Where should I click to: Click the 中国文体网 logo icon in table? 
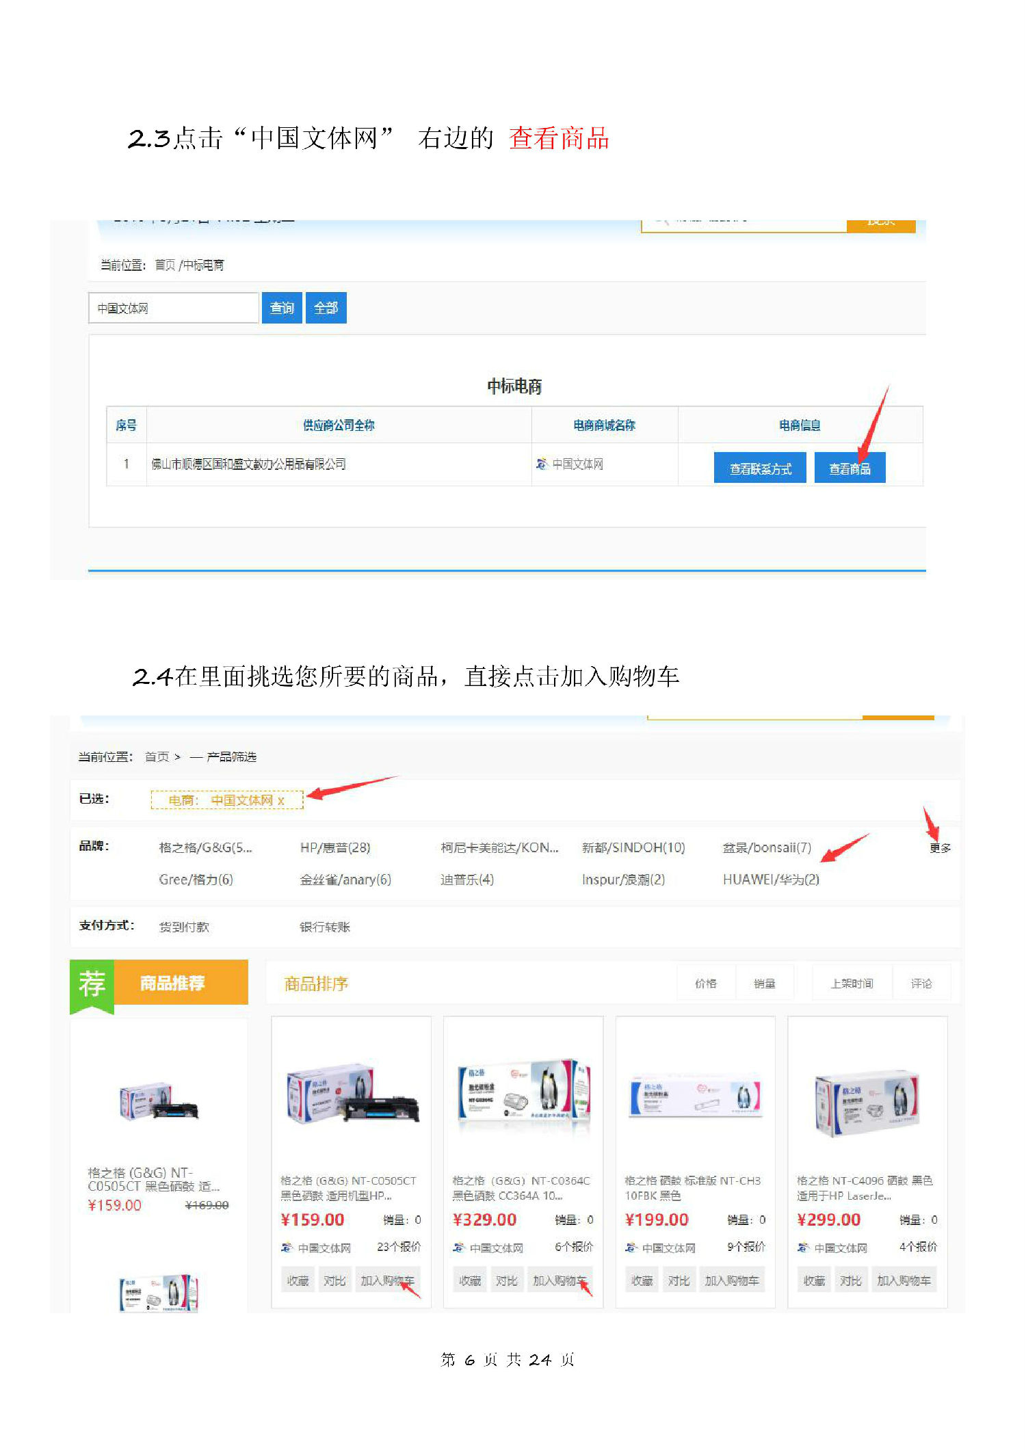(542, 464)
